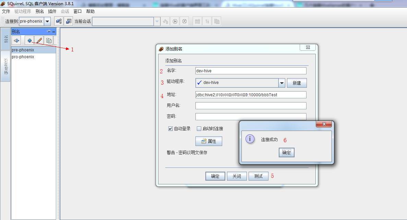Click 确定 at bottom of add alias dialog
407x220 pixels.
215,176
